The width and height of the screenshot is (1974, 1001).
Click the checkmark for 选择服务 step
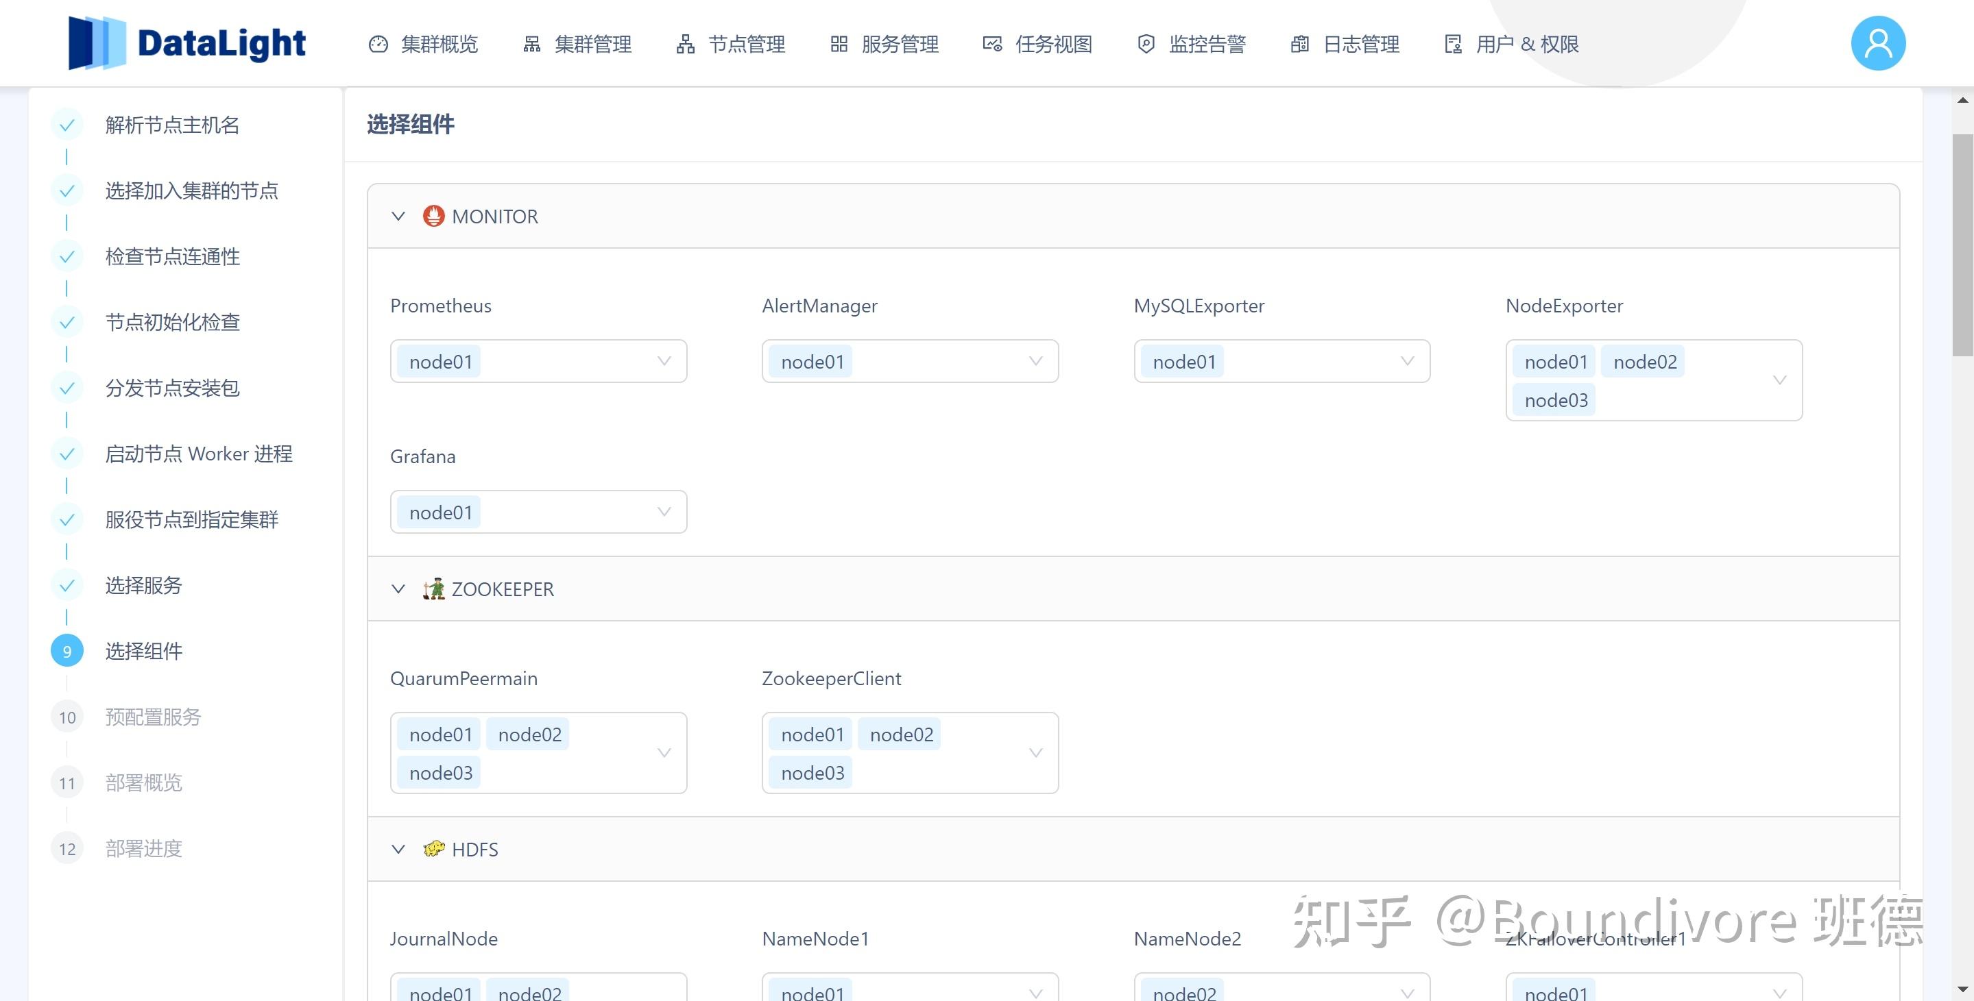click(x=67, y=585)
